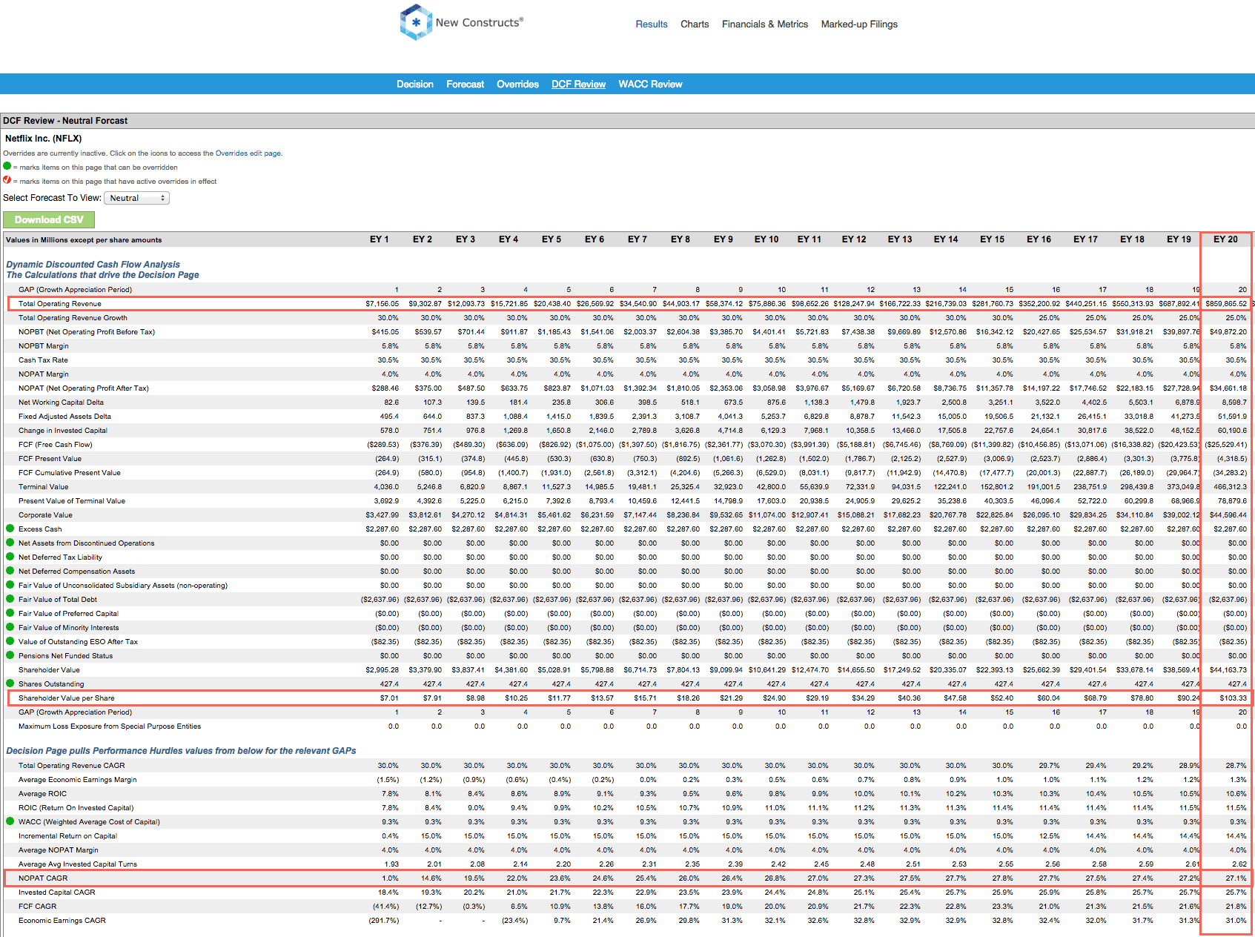Click the Economic Earnings CAGR row label
Viewport: 1255px width, 937px height.
62,921
